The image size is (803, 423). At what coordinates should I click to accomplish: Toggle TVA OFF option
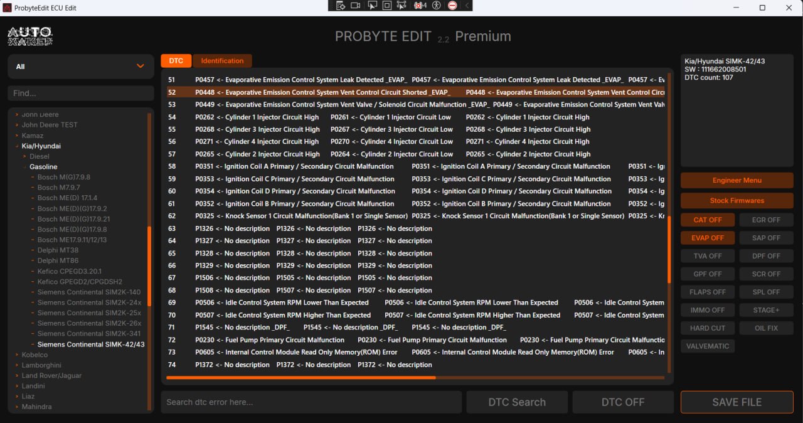708,256
